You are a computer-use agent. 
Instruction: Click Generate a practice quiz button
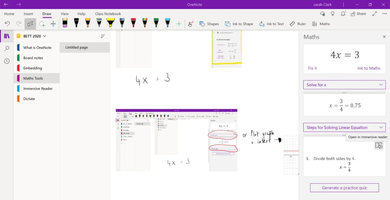pos(344,188)
